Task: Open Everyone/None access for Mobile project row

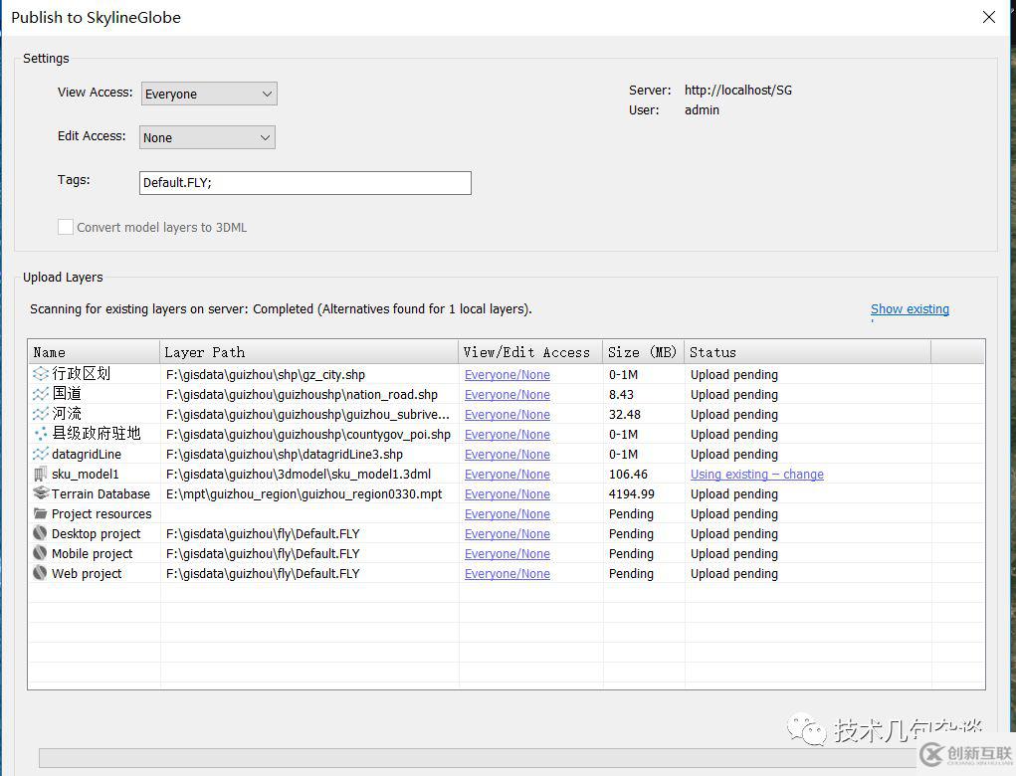Action: [508, 554]
